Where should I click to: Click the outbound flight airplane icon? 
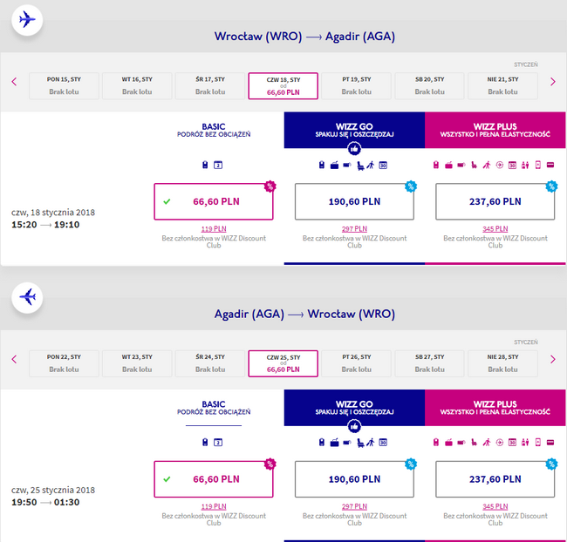coord(27,20)
